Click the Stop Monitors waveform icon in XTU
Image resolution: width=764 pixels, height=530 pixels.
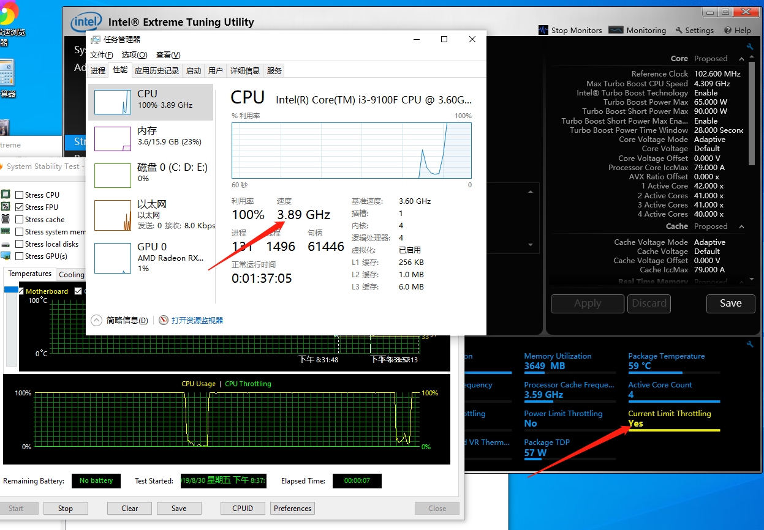(543, 30)
